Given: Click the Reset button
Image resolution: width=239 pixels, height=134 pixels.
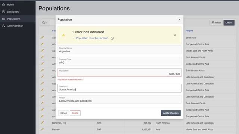Looking at the screenshot, I should coord(216,23).
